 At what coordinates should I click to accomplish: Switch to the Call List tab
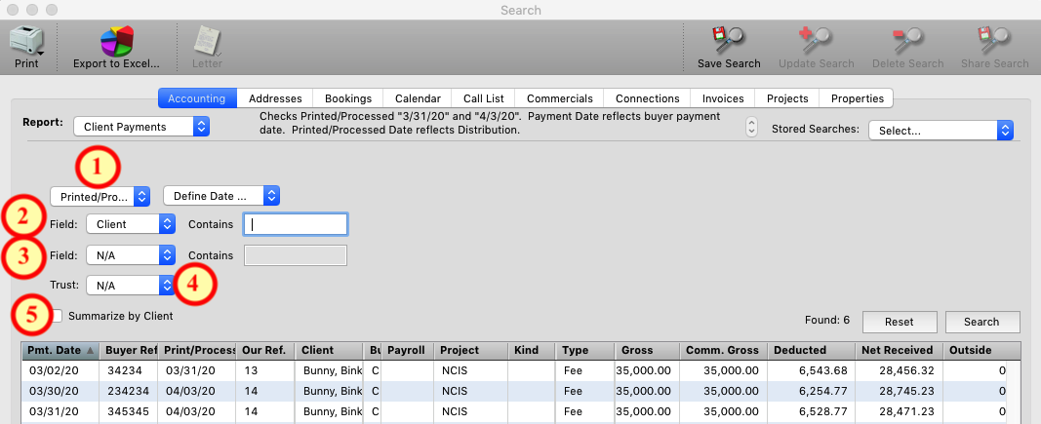(483, 98)
